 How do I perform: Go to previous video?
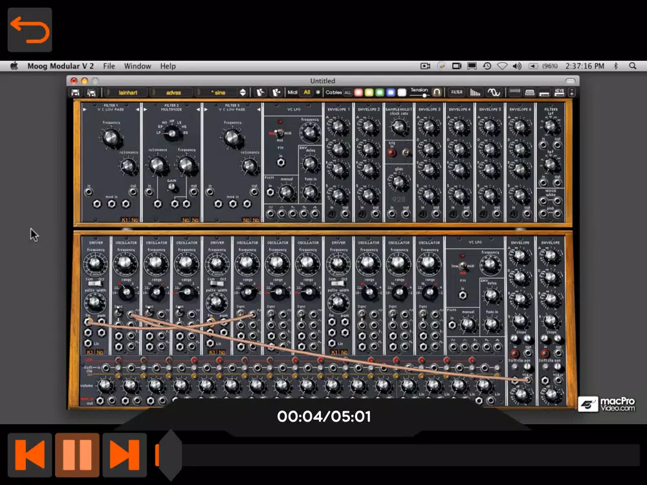click(30, 455)
